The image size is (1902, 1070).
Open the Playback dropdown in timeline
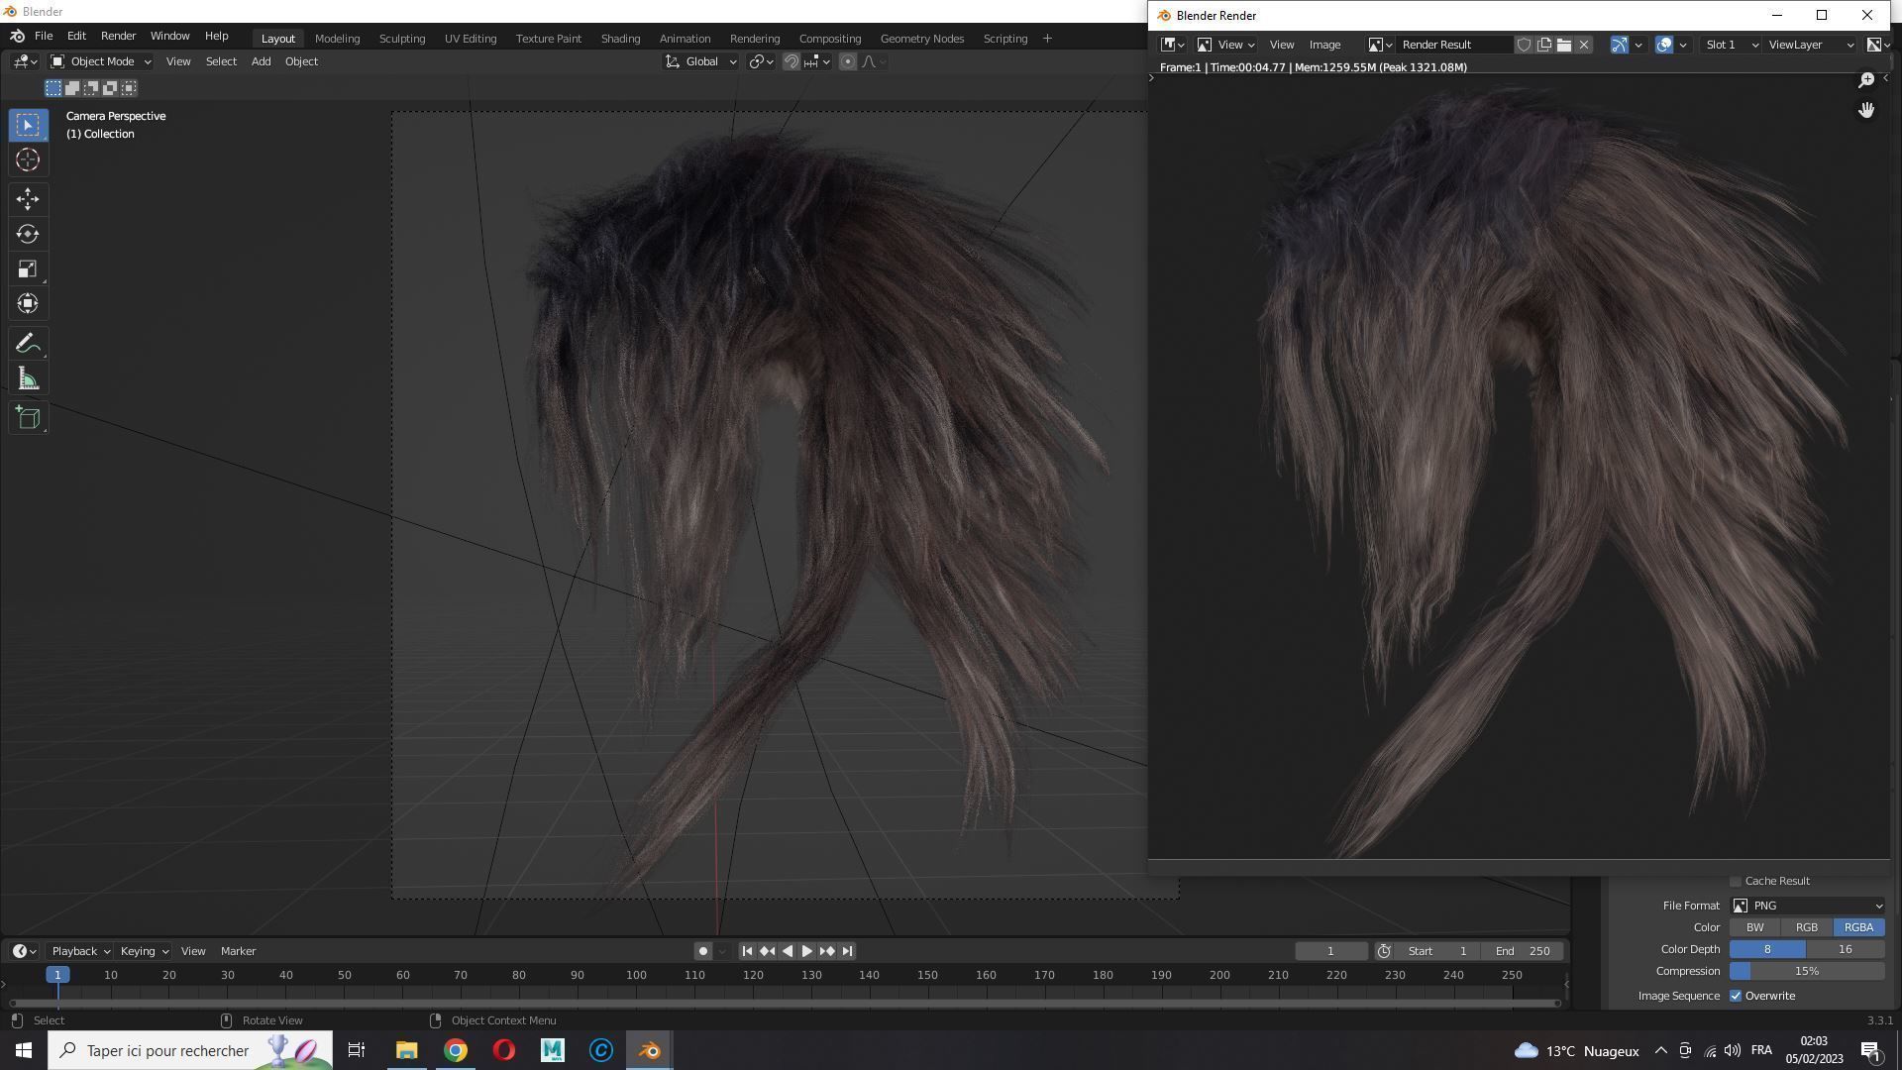tap(80, 951)
